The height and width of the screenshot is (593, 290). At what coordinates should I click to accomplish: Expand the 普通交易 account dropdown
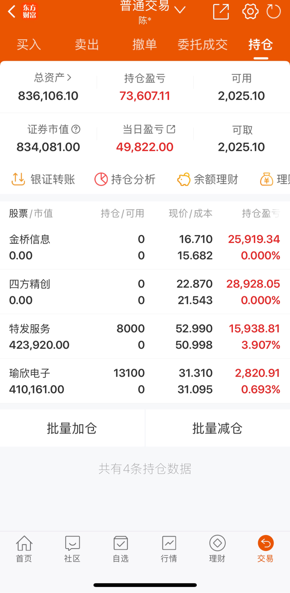tap(180, 9)
